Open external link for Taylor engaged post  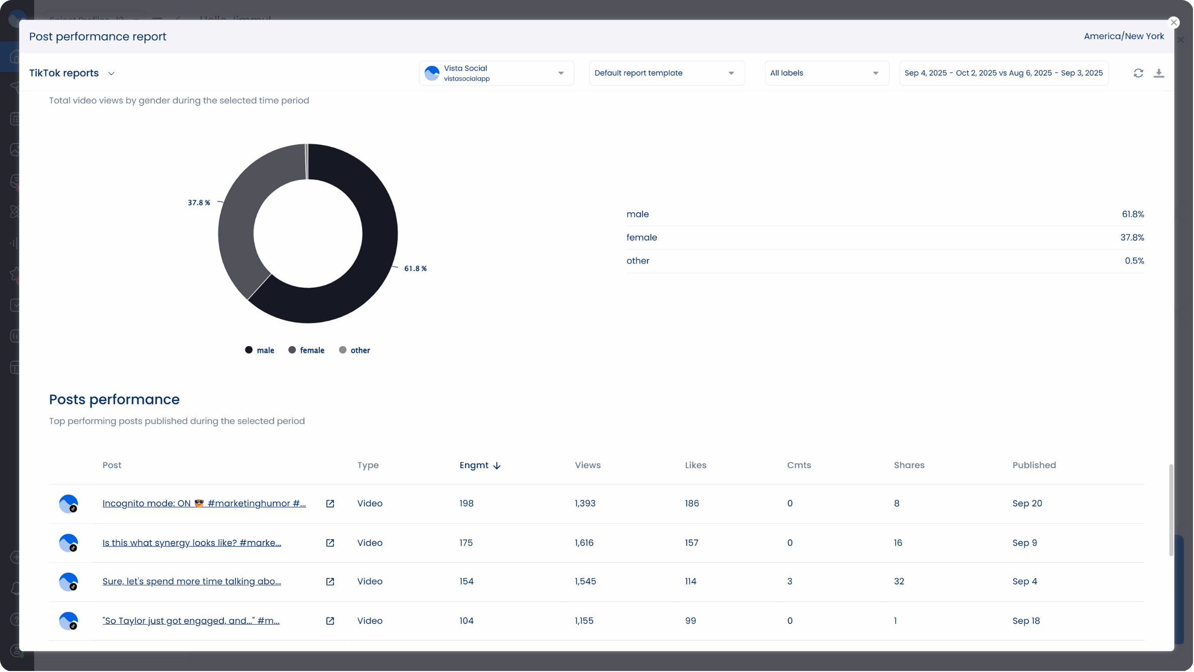click(330, 621)
